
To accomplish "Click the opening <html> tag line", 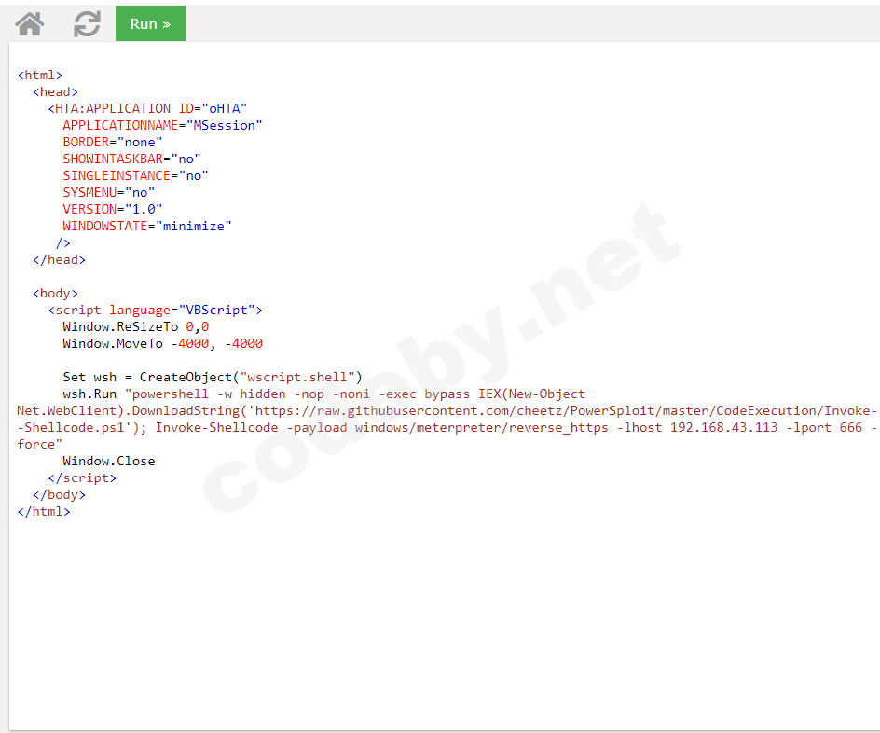I will point(40,76).
